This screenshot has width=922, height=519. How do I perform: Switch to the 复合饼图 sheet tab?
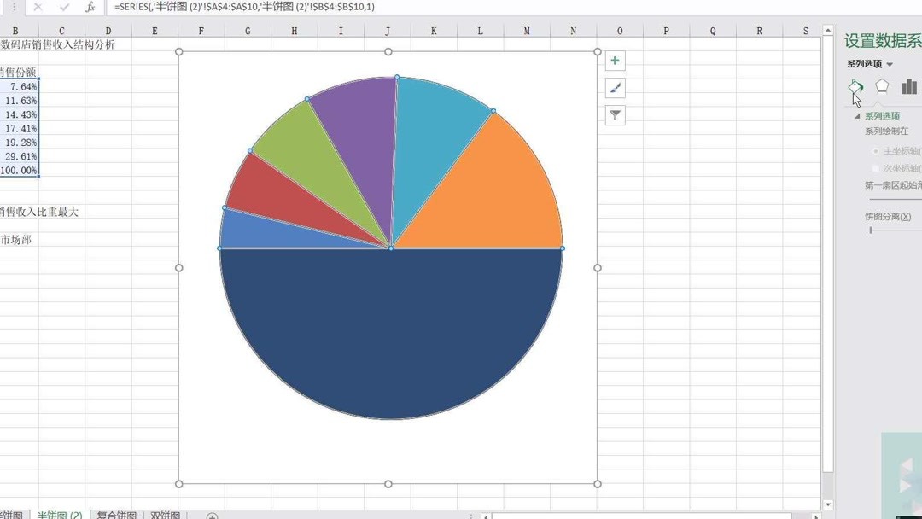tap(114, 516)
